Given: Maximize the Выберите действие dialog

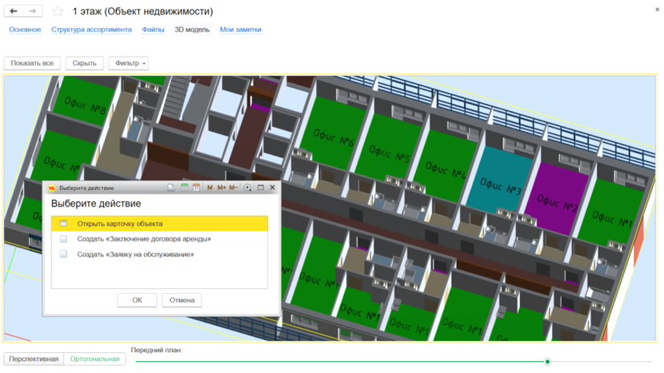Looking at the screenshot, I should pos(261,188).
